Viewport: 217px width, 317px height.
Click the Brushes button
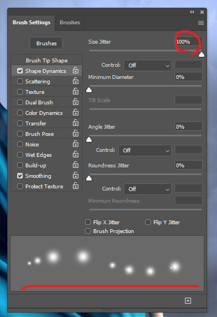46,43
